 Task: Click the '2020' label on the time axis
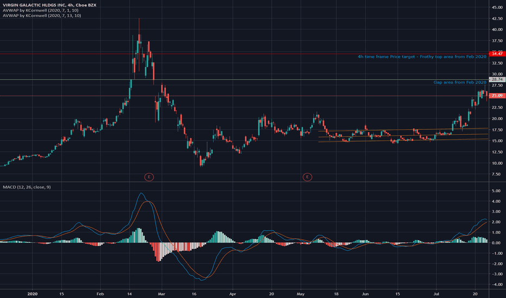(32, 294)
